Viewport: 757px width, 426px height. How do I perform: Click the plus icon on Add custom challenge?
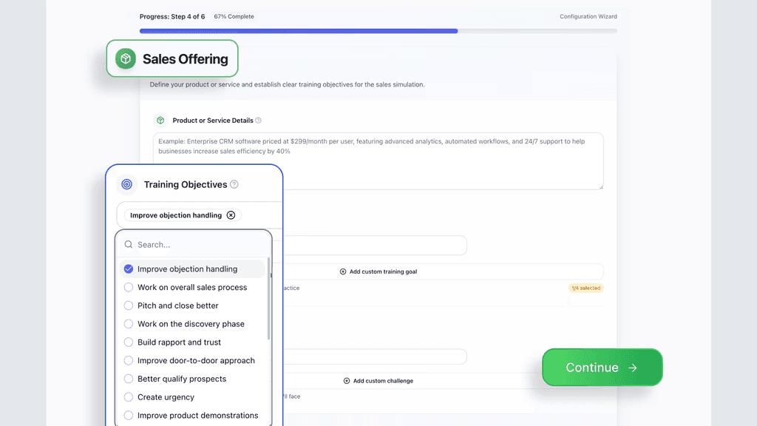pyautogui.click(x=347, y=380)
